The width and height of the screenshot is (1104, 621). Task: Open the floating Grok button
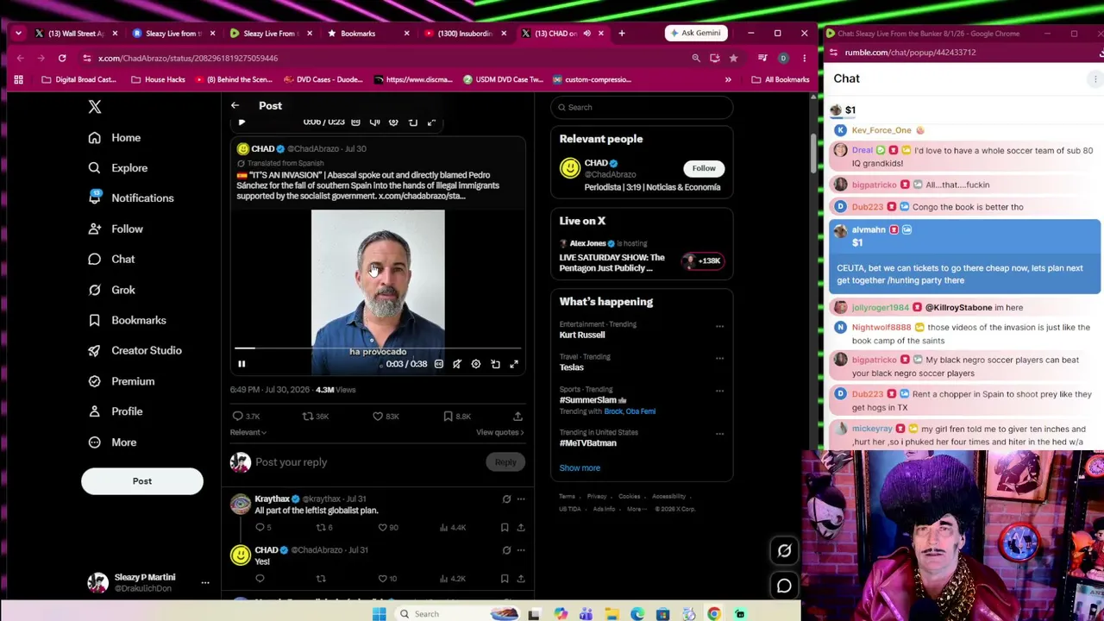pyautogui.click(x=784, y=550)
